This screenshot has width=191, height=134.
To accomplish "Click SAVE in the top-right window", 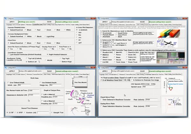I will (x=142, y=22).
